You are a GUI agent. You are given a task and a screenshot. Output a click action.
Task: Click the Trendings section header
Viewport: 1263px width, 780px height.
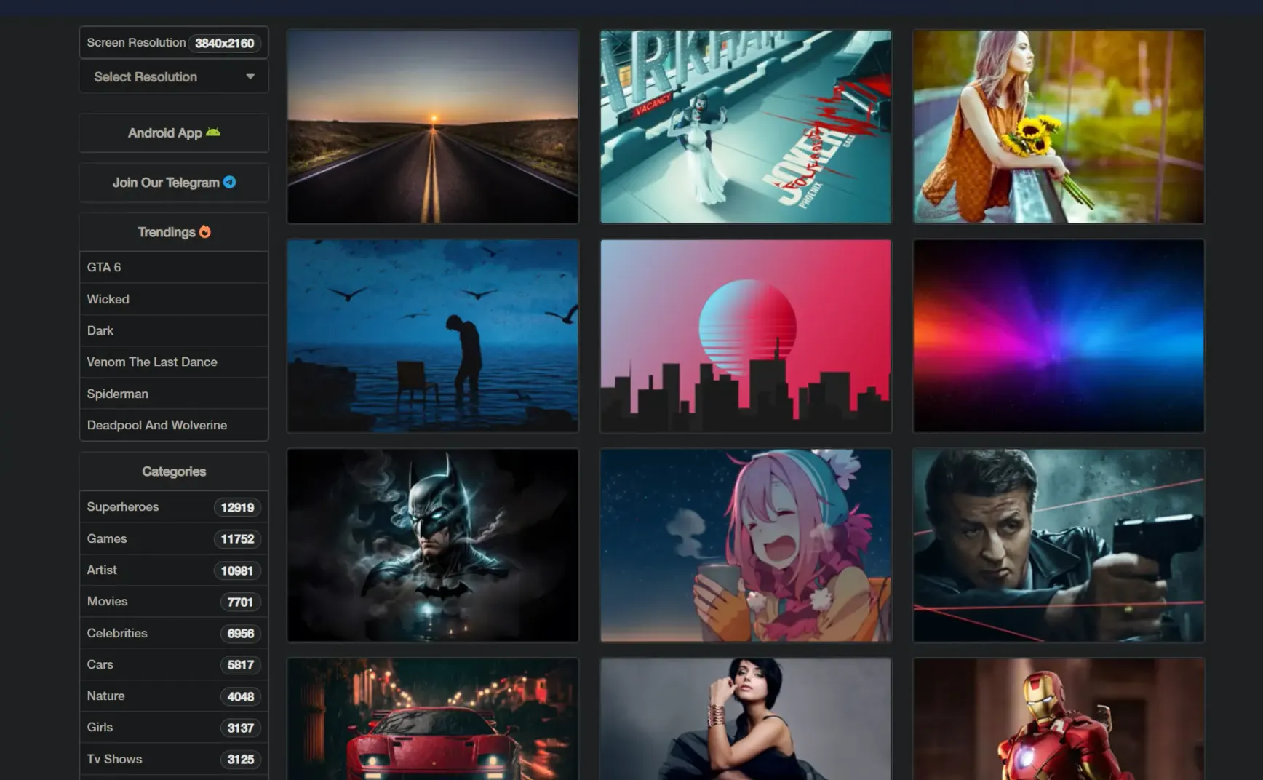174,232
